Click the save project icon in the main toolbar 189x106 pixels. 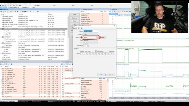[5, 5]
